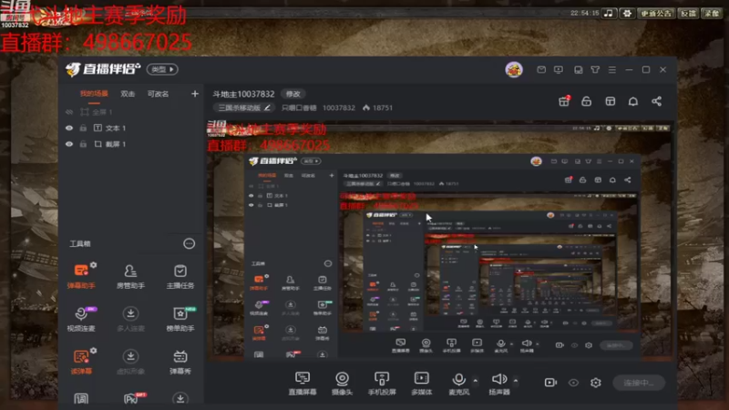
Task: Select the 全屏 1 source row
Action: point(131,112)
